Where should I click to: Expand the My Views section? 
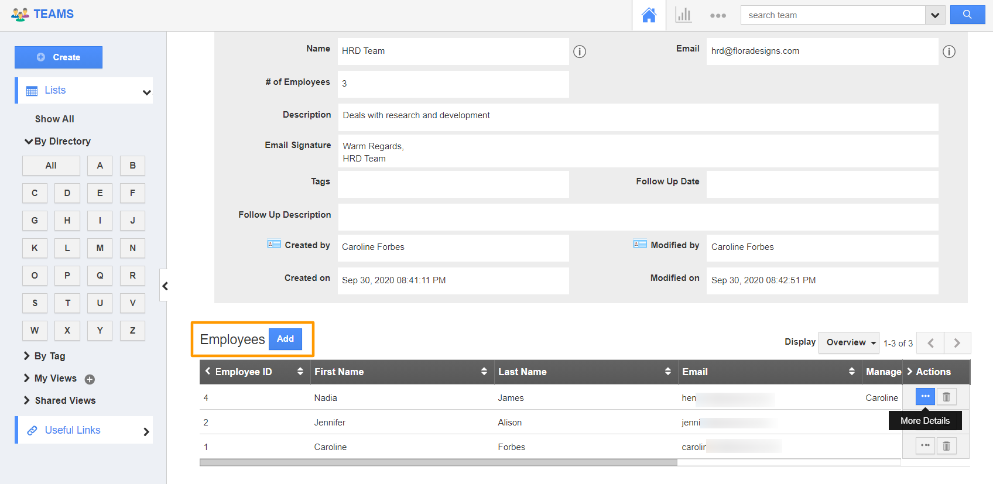pyautogui.click(x=27, y=378)
